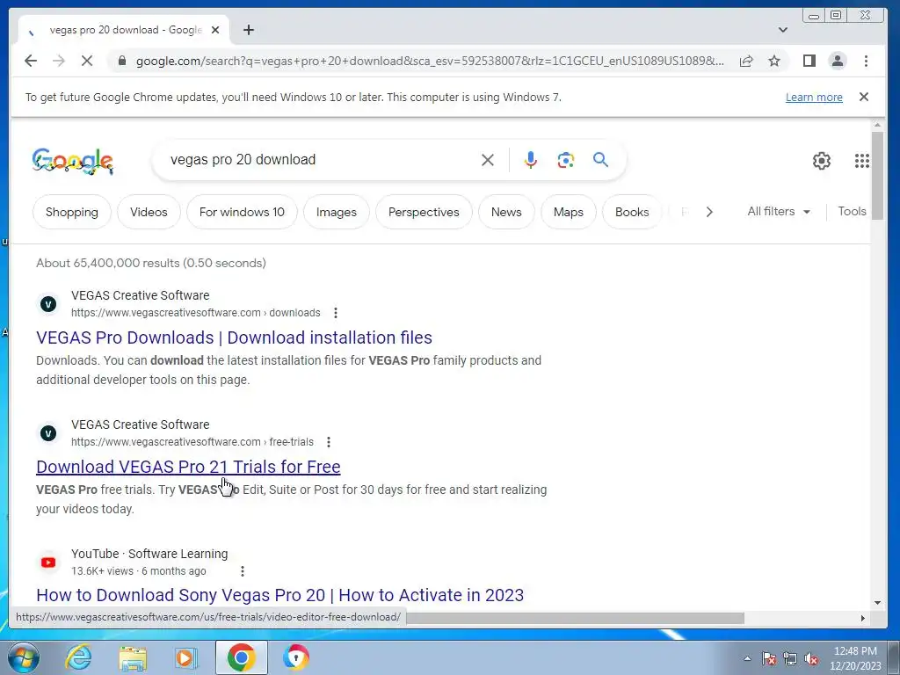Stop loading the page

[87, 61]
